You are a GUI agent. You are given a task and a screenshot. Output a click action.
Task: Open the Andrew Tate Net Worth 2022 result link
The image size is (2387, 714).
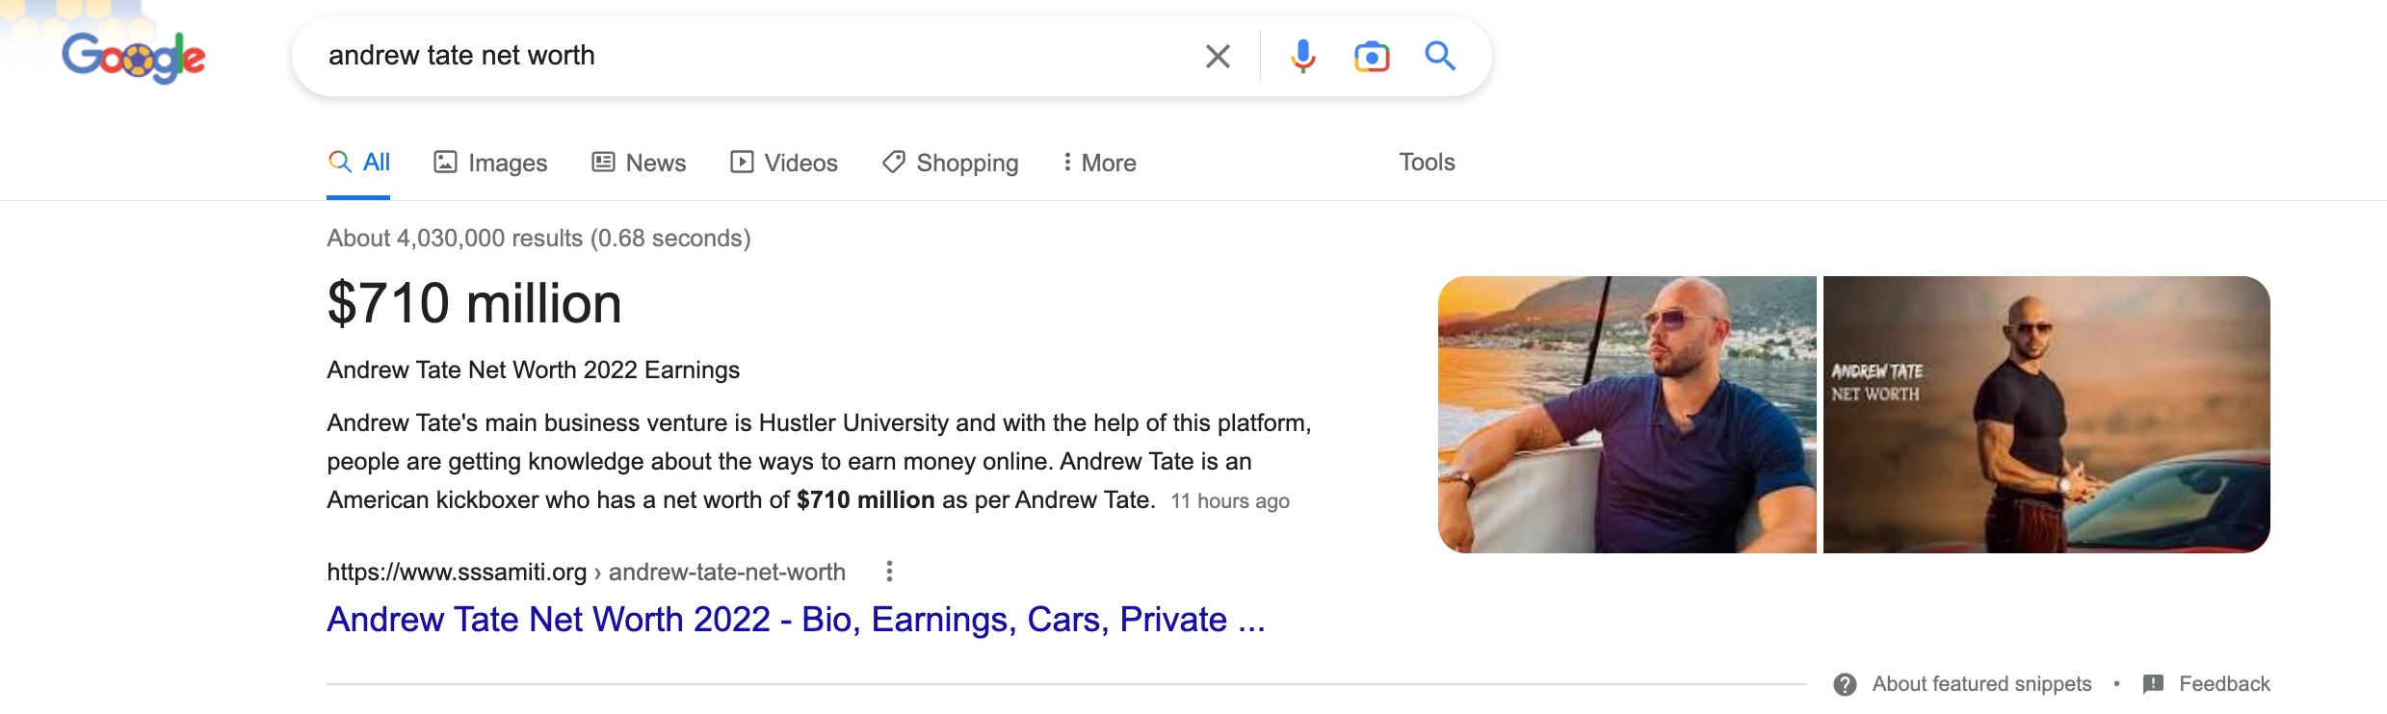796,620
